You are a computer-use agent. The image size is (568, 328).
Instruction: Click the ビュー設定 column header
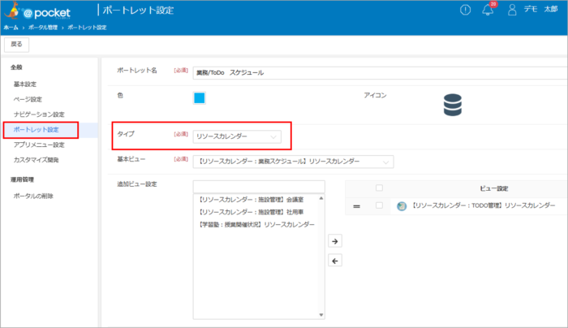click(x=493, y=188)
